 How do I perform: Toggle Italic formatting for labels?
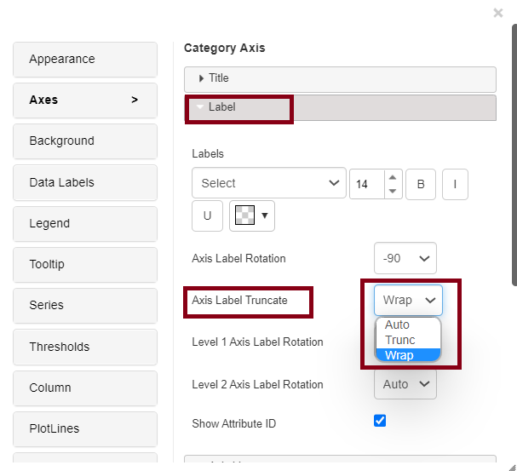point(455,183)
